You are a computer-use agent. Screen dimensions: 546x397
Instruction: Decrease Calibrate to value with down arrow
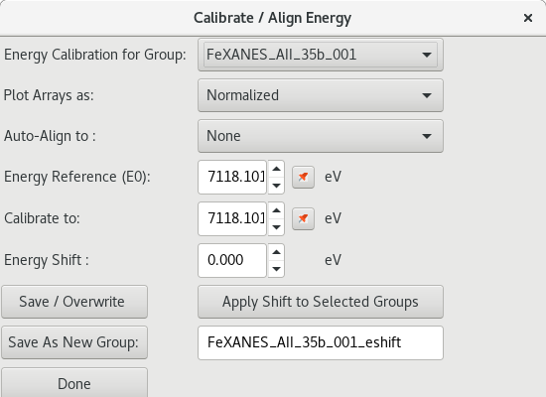coord(277,227)
